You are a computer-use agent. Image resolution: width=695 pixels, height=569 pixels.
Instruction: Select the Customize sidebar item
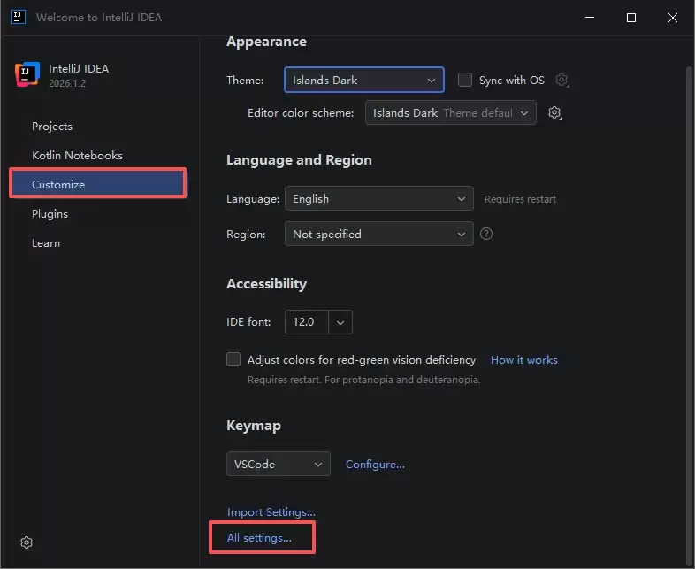tap(98, 184)
